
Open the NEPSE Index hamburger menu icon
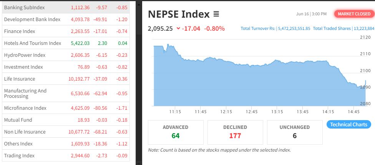(x=216, y=14)
